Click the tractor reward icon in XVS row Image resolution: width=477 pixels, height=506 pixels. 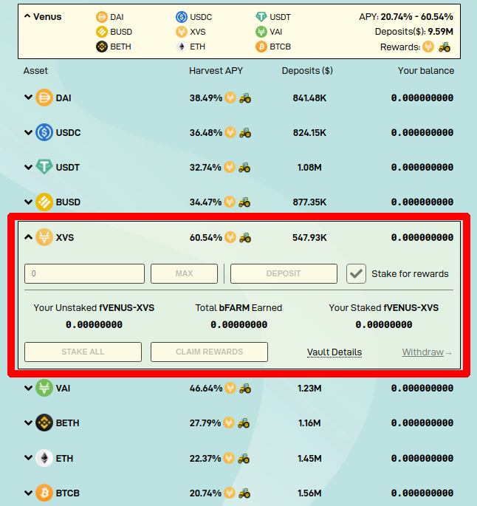pyautogui.click(x=245, y=238)
